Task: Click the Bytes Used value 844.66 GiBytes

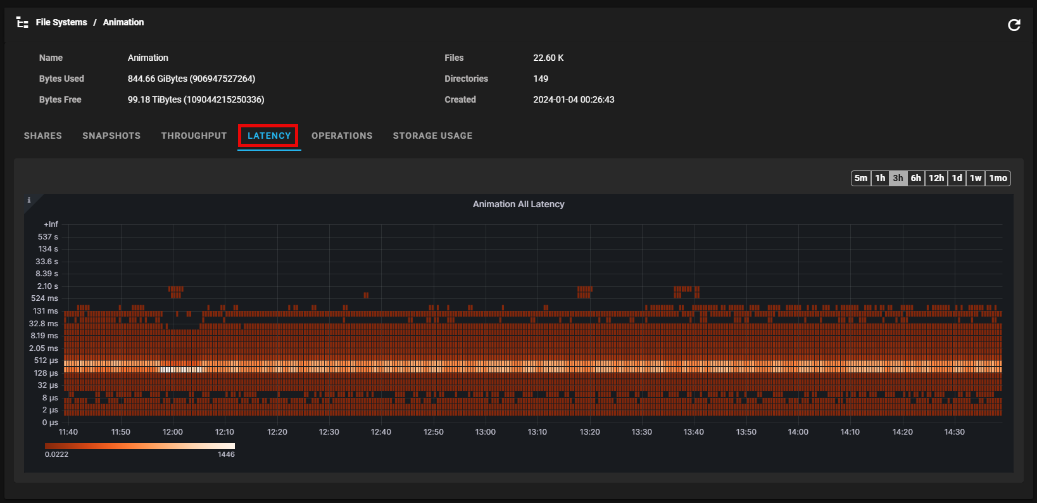Action: click(191, 79)
